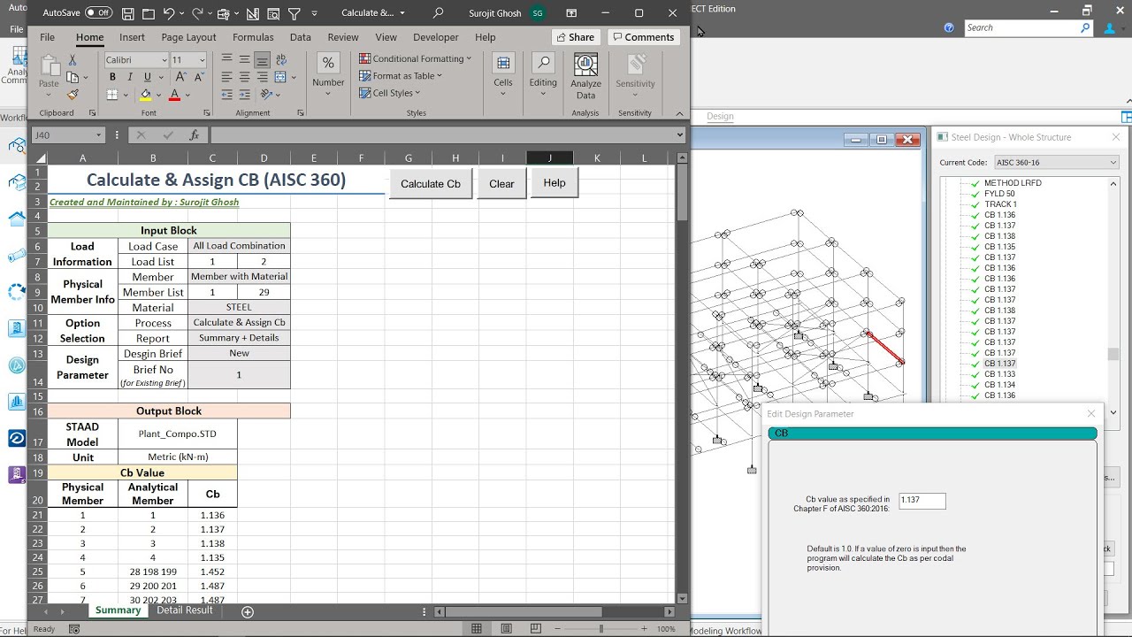This screenshot has width=1132, height=637.
Task: Click the STAAD user account icon
Action: pyautogui.click(x=1111, y=28)
